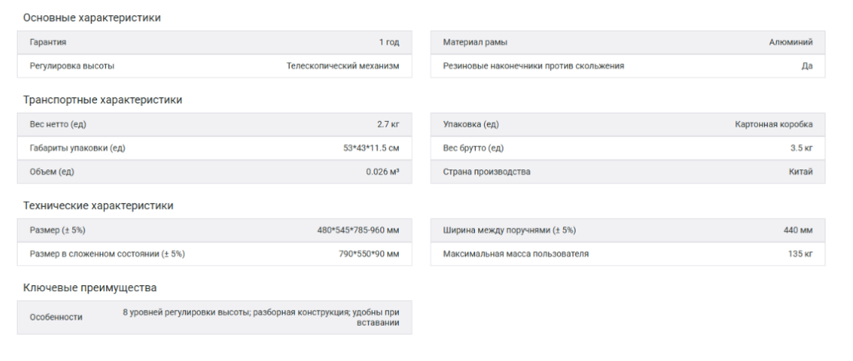853x361 pixels.
Task: Select the "Алюминий" value
Action: tap(791, 43)
